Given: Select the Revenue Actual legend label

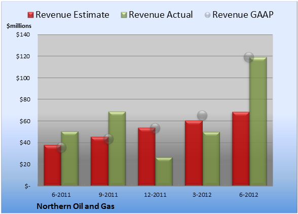Looking at the screenshot, I should (x=161, y=15).
